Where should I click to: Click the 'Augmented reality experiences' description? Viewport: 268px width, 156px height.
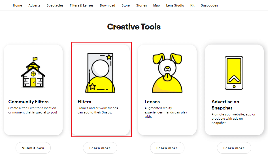click(166, 112)
